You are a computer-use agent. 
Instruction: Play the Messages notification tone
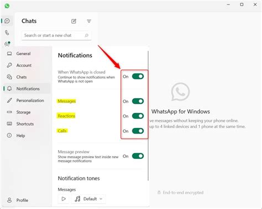64,199
